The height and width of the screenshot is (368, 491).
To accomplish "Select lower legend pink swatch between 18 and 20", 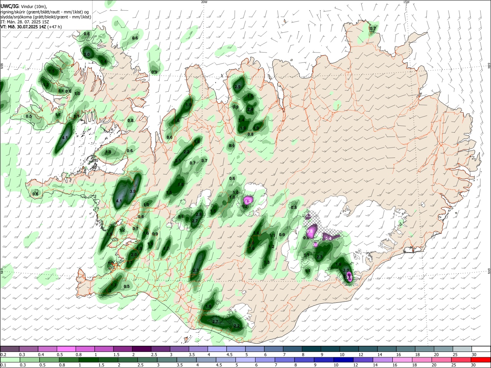I will [x=422, y=360].
